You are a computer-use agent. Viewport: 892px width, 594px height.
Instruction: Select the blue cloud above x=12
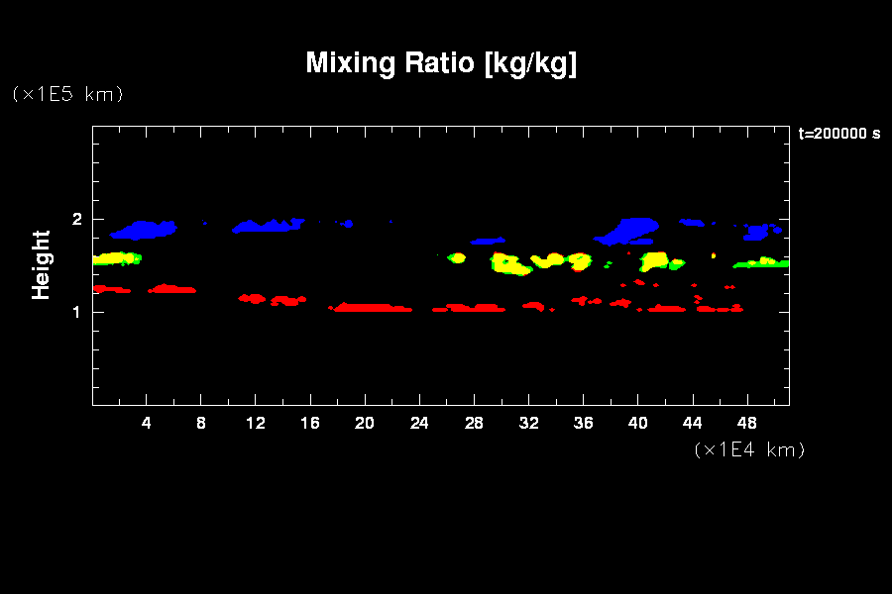pos(268,226)
